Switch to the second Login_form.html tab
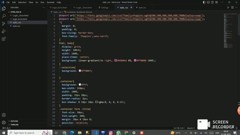Image resolution: width=240 pixels, height=135 pixels. pyautogui.click(x=84, y=7)
